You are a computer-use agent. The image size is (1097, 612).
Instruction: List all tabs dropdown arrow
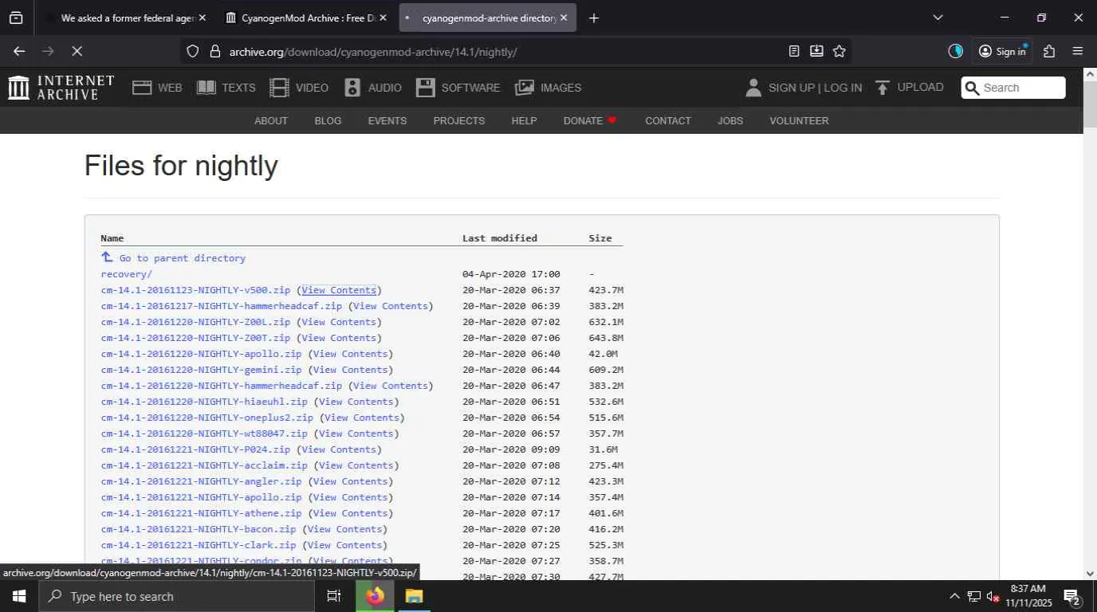pos(938,18)
